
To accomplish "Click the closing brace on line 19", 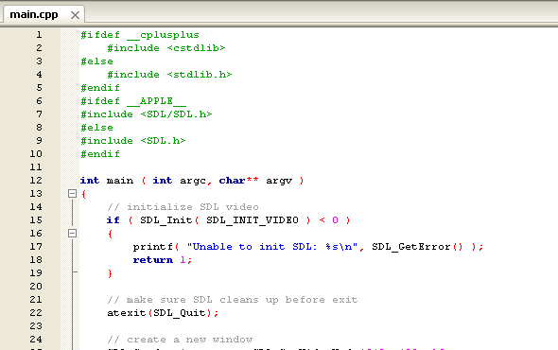I will coord(110,273).
